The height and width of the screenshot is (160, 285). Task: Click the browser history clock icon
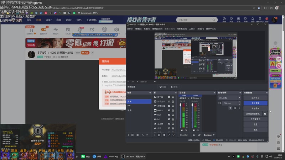pos(224,19)
